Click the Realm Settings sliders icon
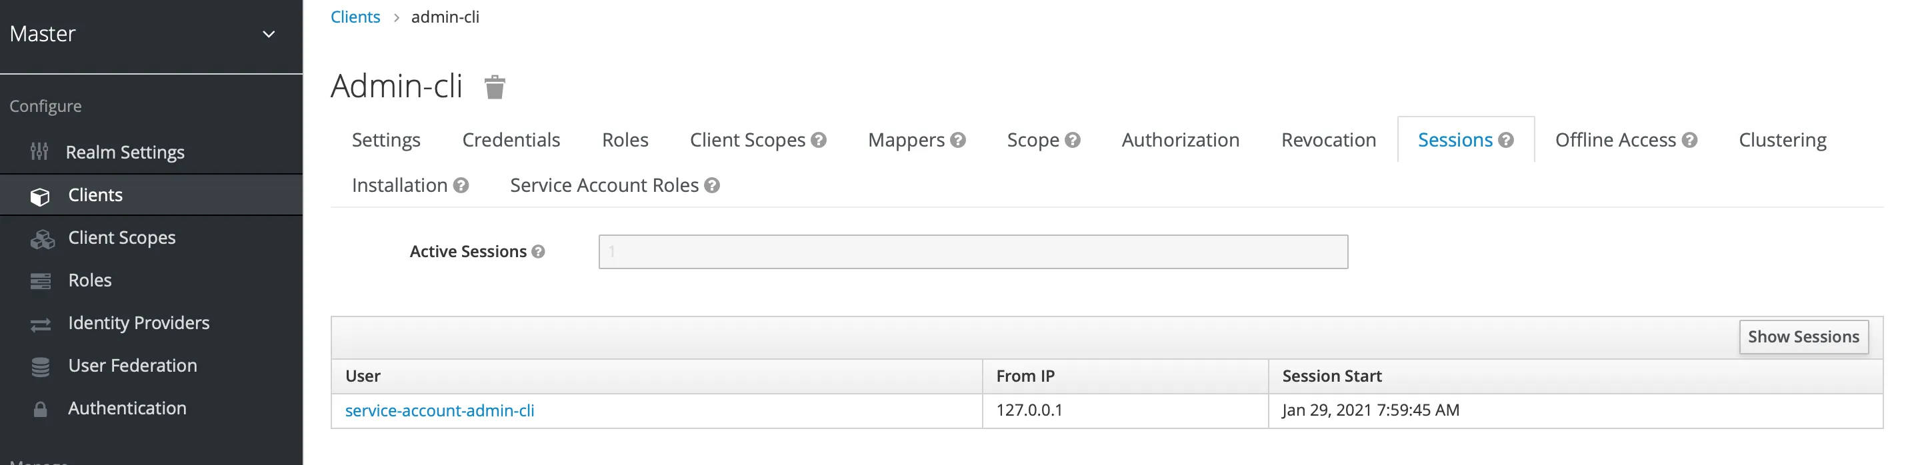The height and width of the screenshot is (465, 1908). 39,152
